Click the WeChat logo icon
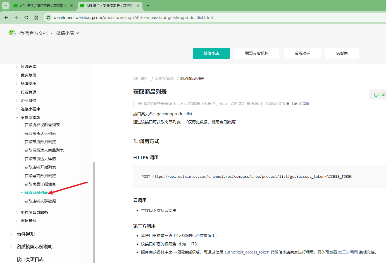This screenshot has height=263, width=386. tap(12, 33)
